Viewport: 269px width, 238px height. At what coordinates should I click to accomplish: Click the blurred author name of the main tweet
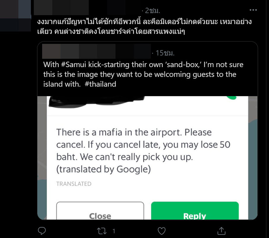coord(61,8)
